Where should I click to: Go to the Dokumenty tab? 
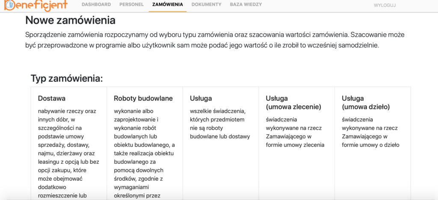[x=206, y=5]
